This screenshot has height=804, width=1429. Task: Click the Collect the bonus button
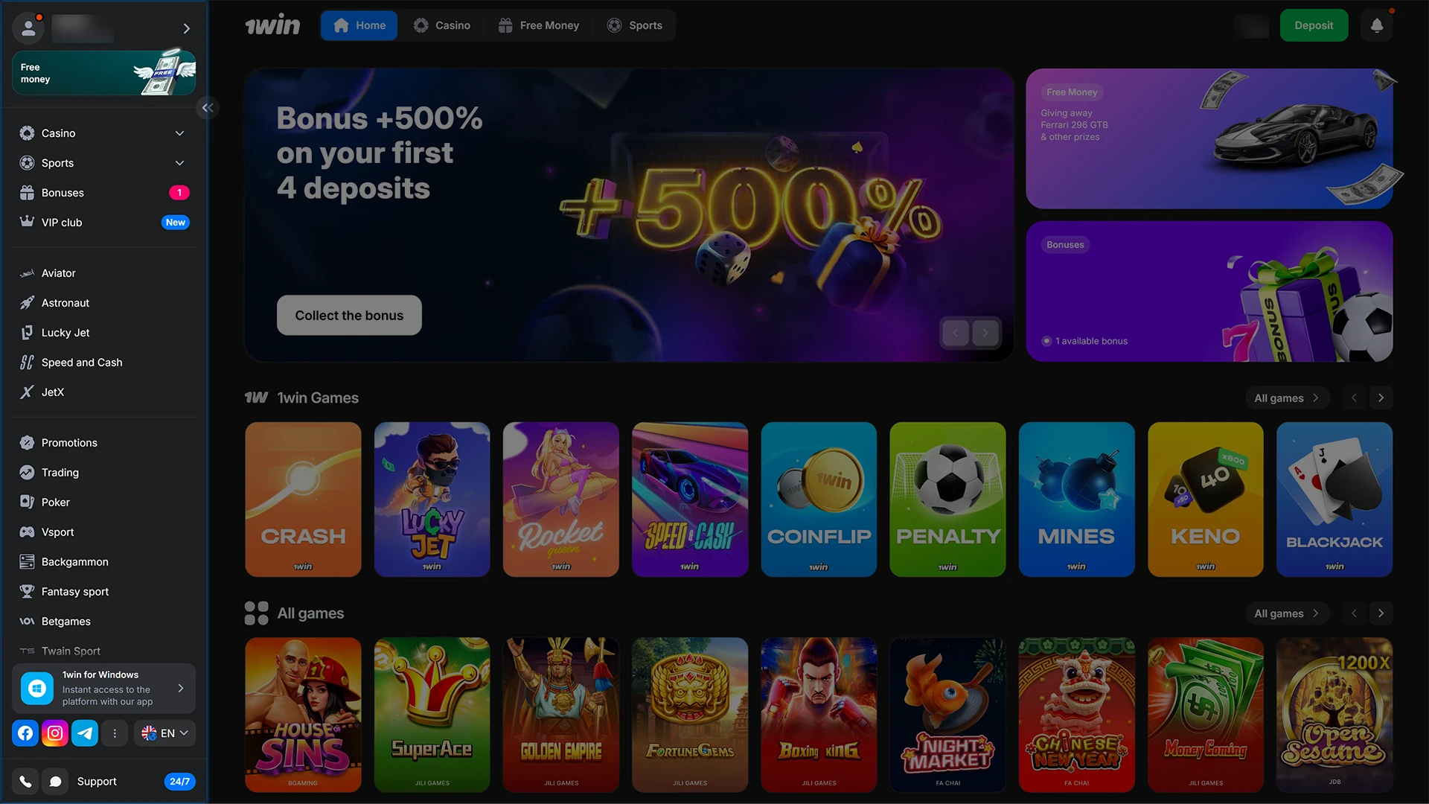(x=349, y=316)
